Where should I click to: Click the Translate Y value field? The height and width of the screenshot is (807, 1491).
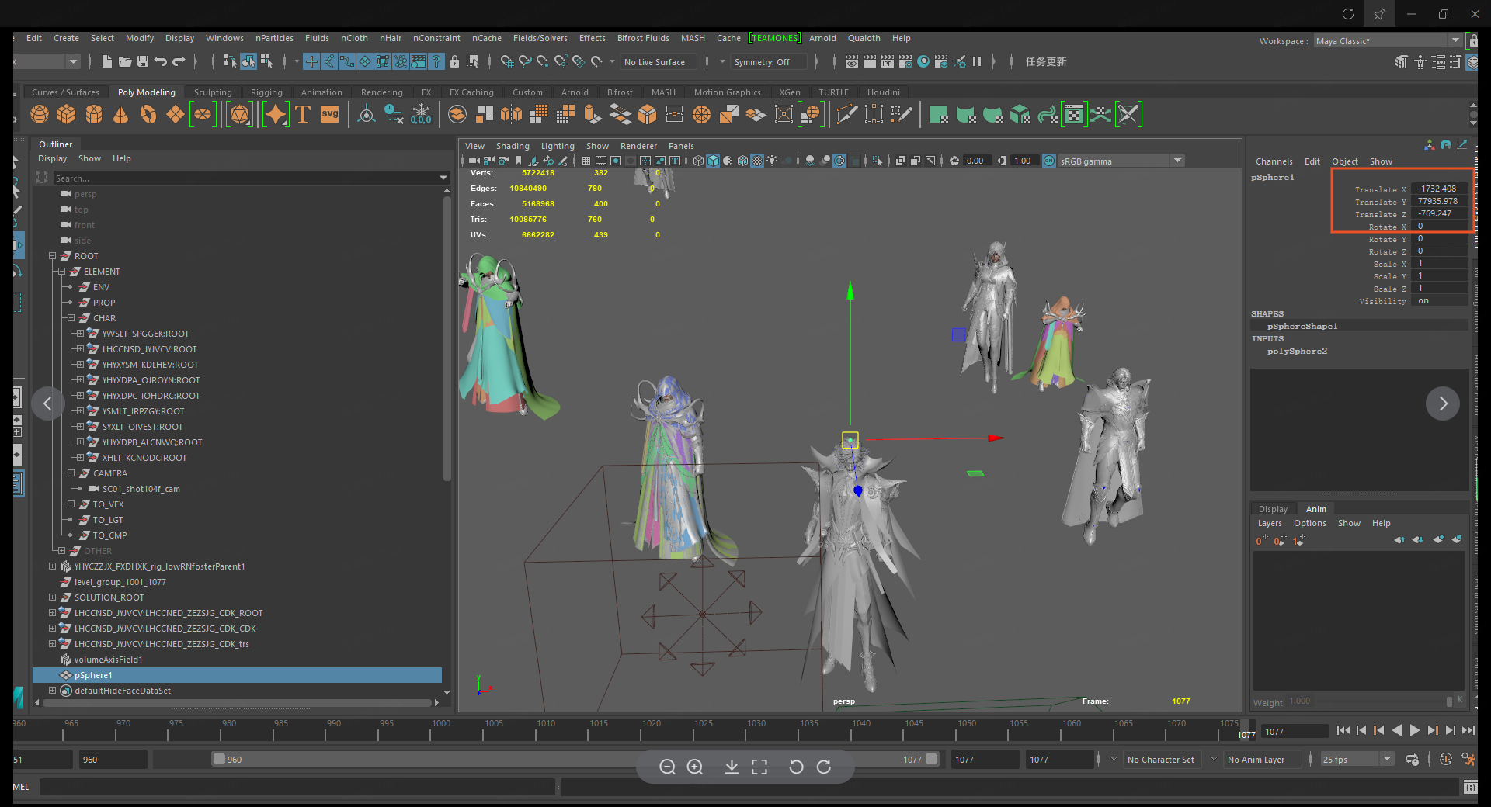point(1438,202)
